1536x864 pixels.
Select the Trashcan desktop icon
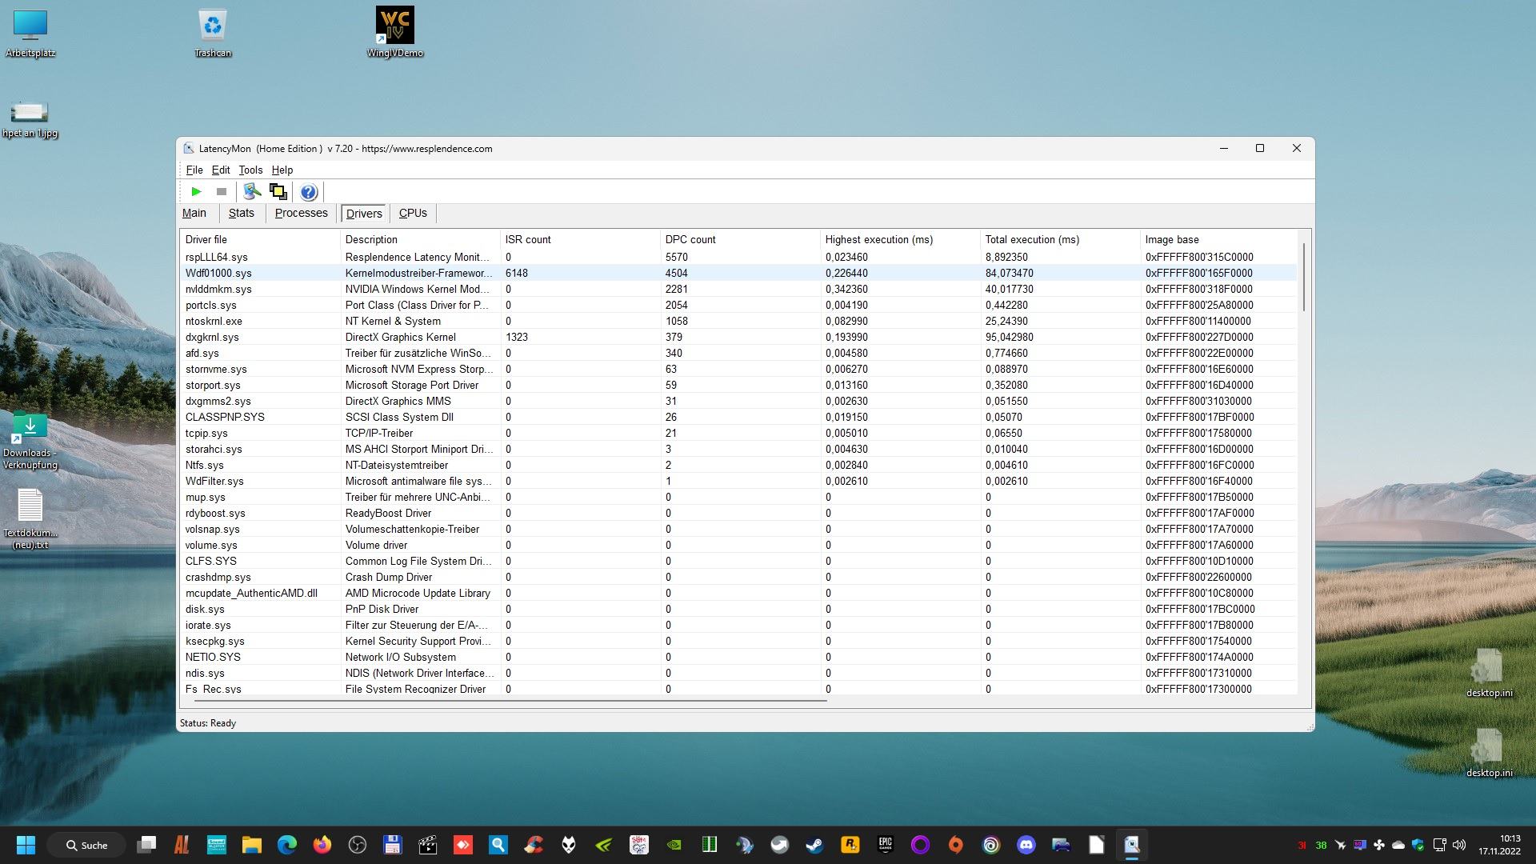213,34
